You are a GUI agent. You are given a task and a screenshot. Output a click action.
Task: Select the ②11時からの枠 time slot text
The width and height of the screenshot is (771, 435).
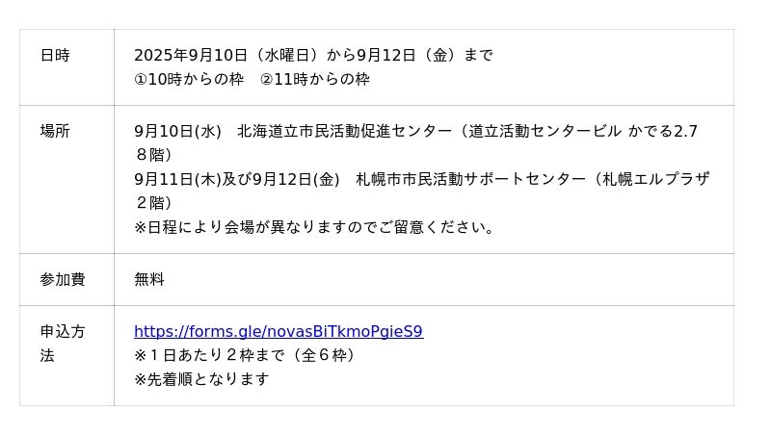pyautogui.click(x=315, y=80)
